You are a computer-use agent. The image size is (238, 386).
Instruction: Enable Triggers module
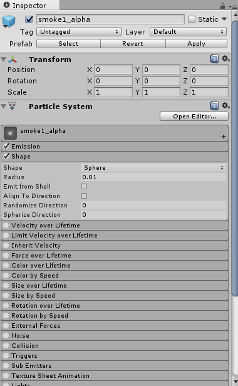pyautogui.click(x=6, y=356)
